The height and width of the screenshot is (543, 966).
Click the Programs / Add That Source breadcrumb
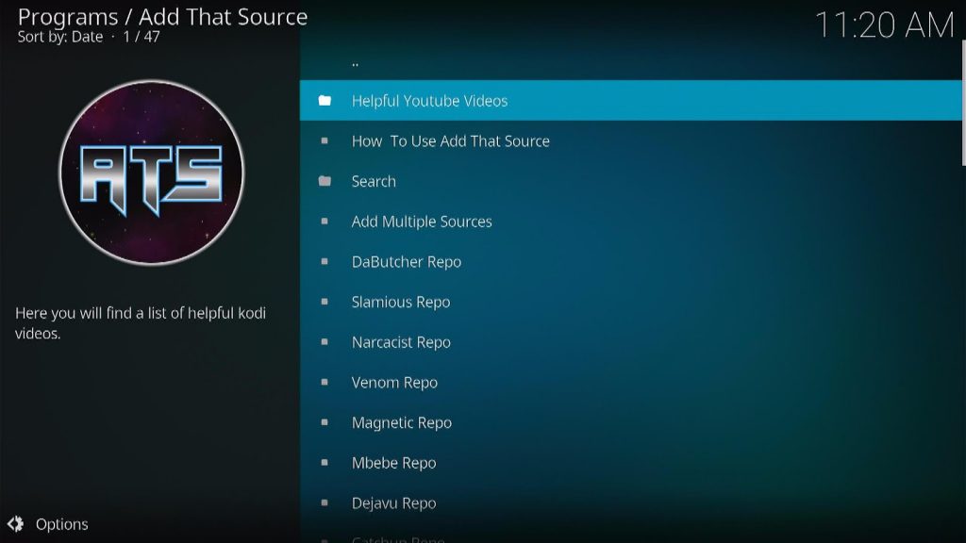(162, 17)
